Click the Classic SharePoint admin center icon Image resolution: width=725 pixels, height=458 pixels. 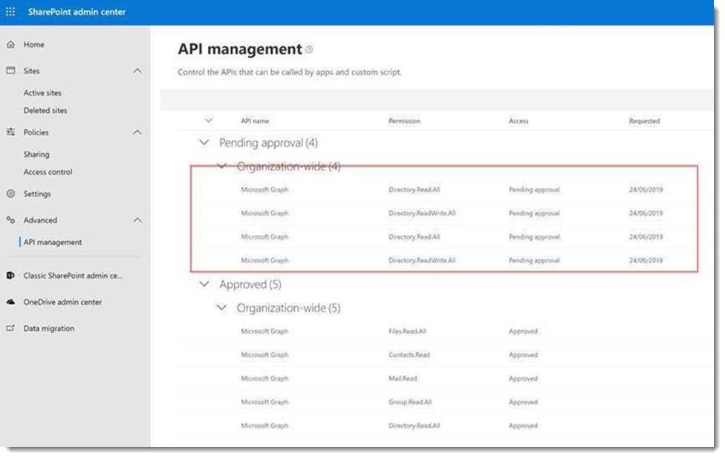[10, 275]
